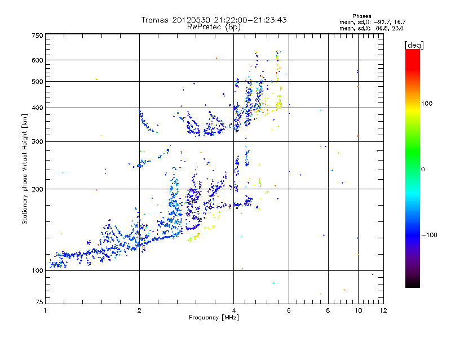451x338 pixels.
Task: Click the '8' x-axis tick label
Action: click(328, 310)
